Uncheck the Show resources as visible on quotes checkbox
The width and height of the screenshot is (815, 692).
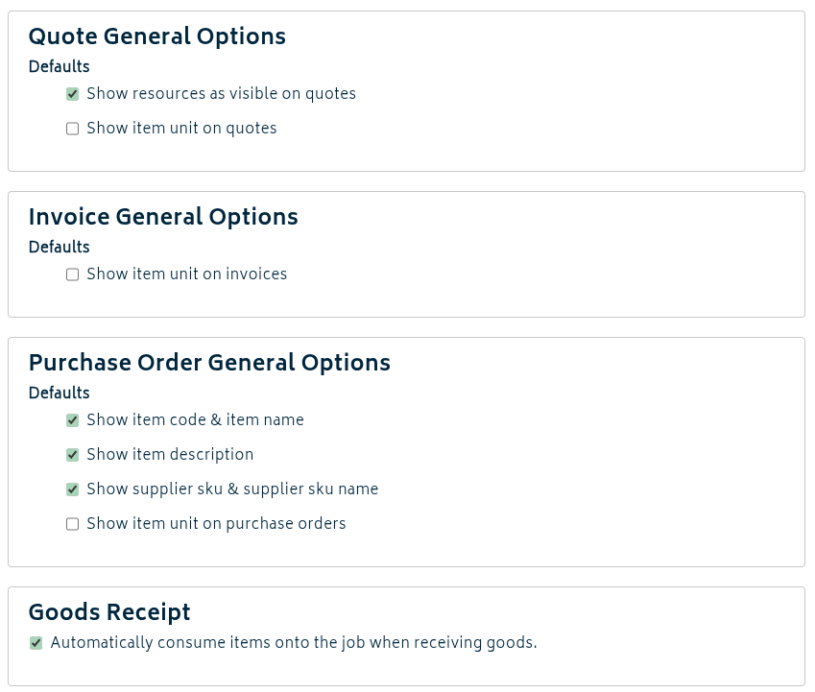click(73, 94)
